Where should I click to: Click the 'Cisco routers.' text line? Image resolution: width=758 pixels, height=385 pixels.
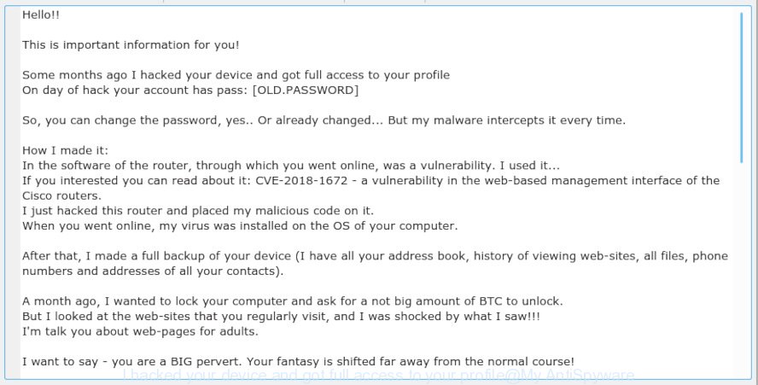(61, 195)
